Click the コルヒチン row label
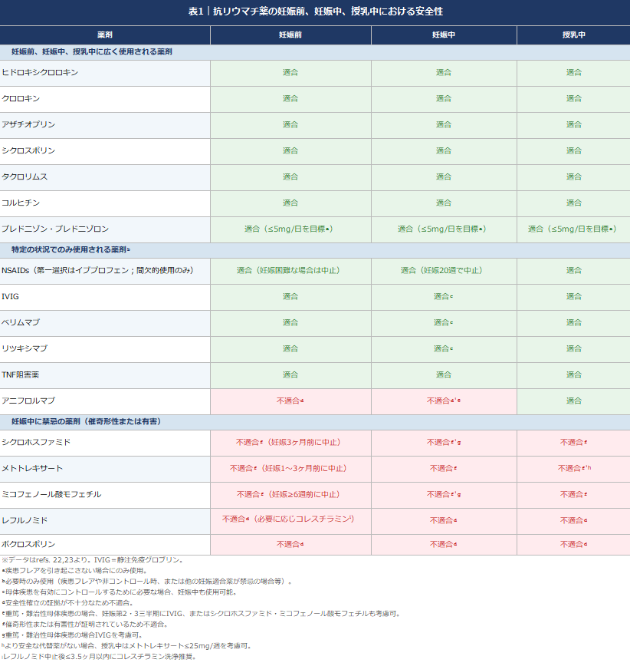This screenshot has width=630, height=666. coord(21,203)
